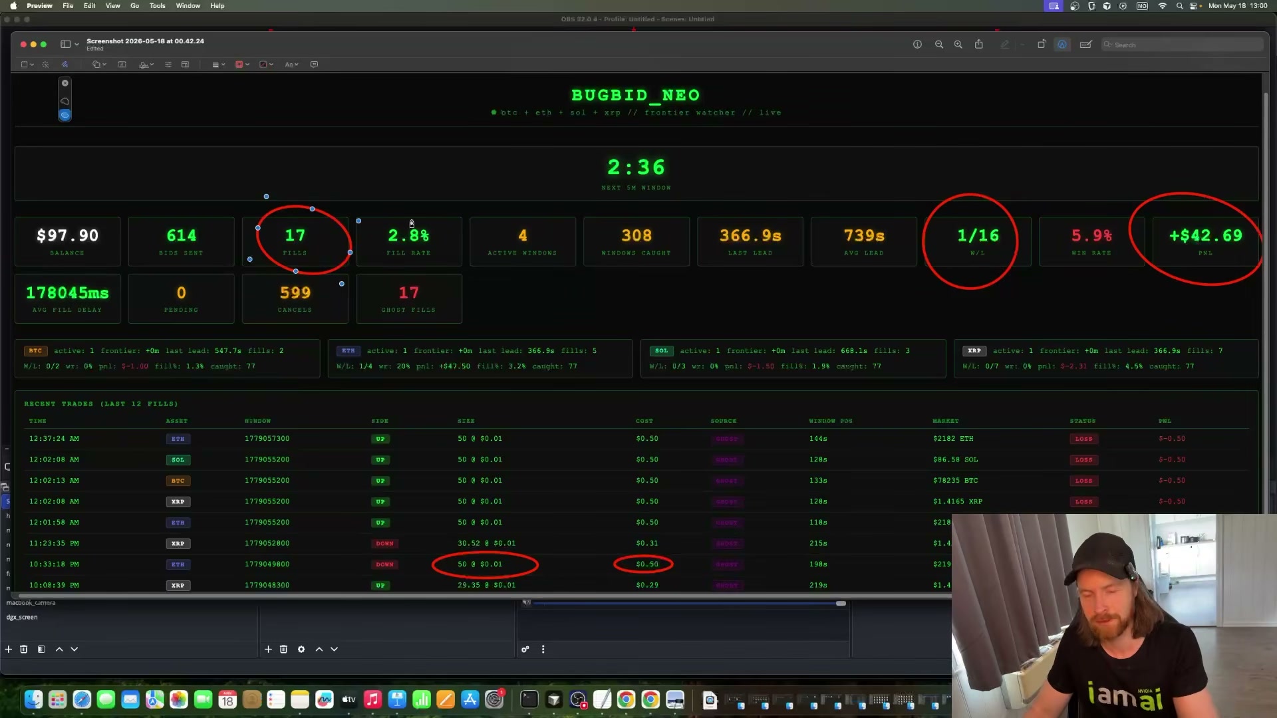Open the form filling toolbar button
This screenshot has height=718, width=1277.
[x=1085, y=45]
